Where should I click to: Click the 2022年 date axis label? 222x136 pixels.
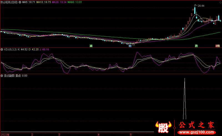tap(5, 135)
